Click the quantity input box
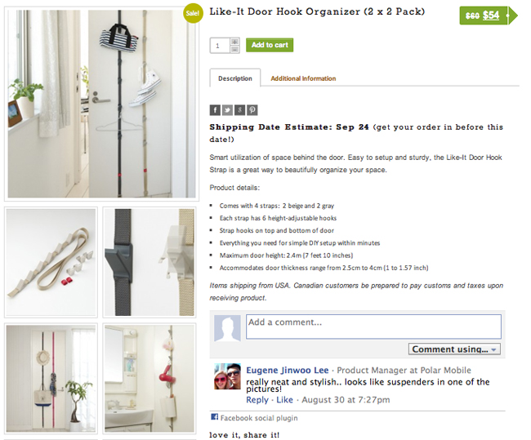 (x=220, y=46)
